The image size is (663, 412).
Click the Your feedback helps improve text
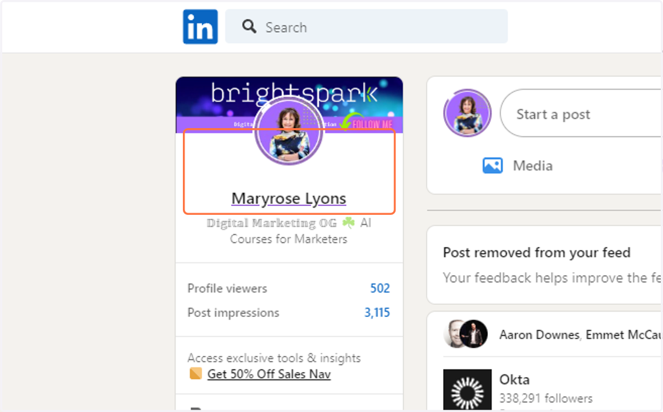pos(552,278)
